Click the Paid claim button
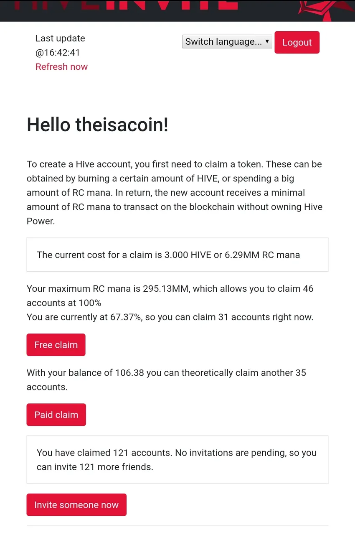 [x=56, y=415]
